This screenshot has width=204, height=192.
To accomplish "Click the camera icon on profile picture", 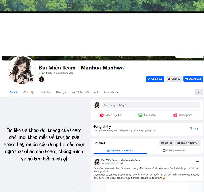I will pos(32,80).
